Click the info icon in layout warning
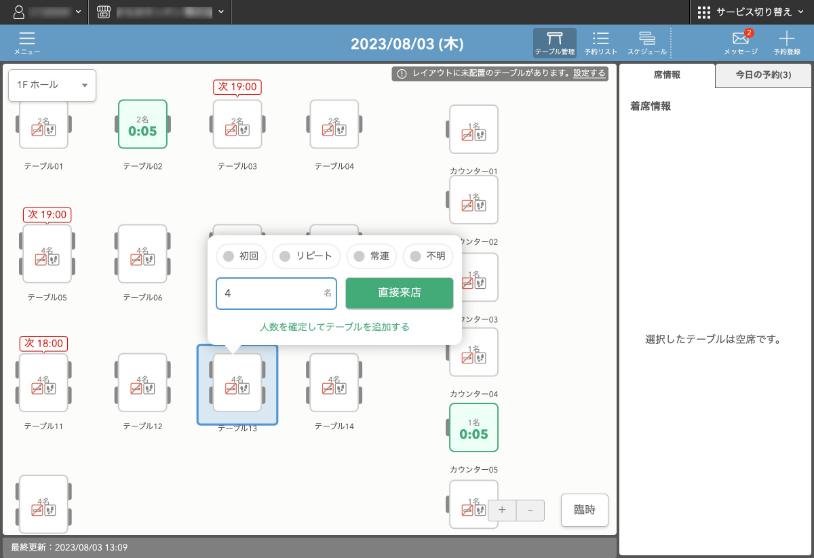814x558 pixels. pyautogui.click(x=402, y=73)
